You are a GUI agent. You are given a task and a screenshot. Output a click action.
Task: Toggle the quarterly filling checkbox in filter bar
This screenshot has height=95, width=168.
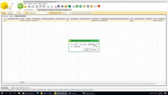pyautogui.click(x=72, y=13)
